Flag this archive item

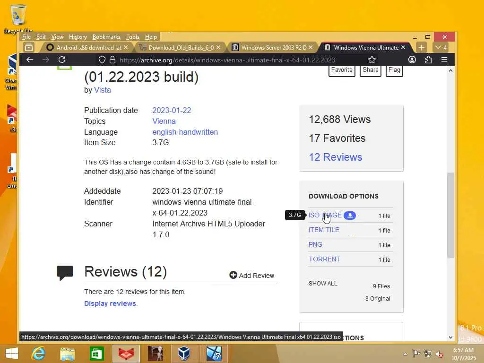(394, 71)
